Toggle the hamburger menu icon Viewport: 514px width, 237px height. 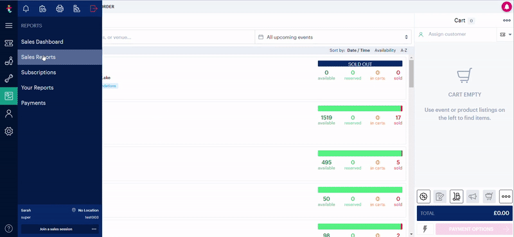pos(9,26)
